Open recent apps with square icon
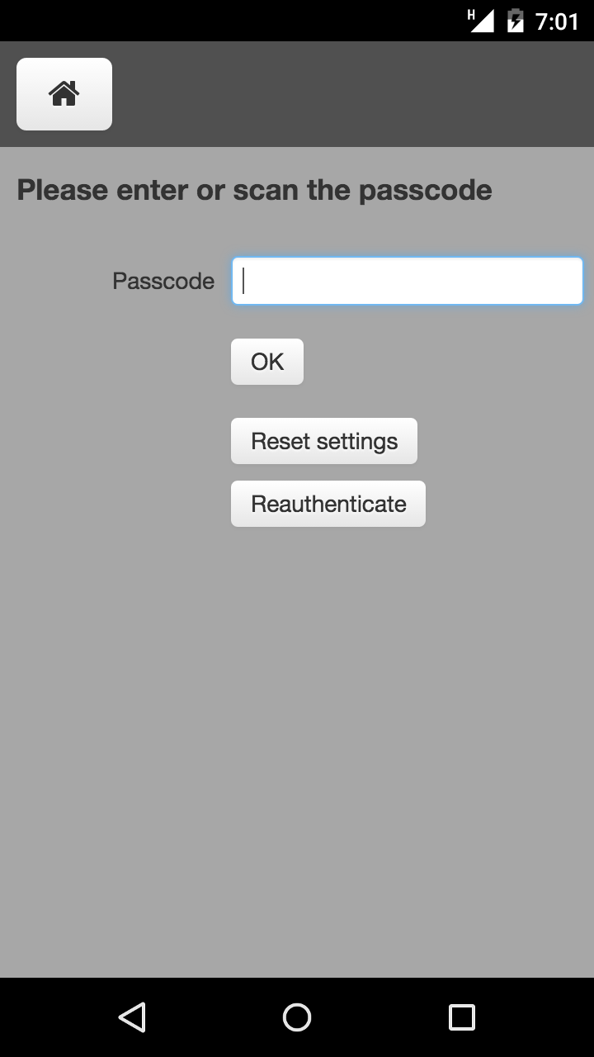Viewport: 594px width, 1057px height. point(462,1017)
